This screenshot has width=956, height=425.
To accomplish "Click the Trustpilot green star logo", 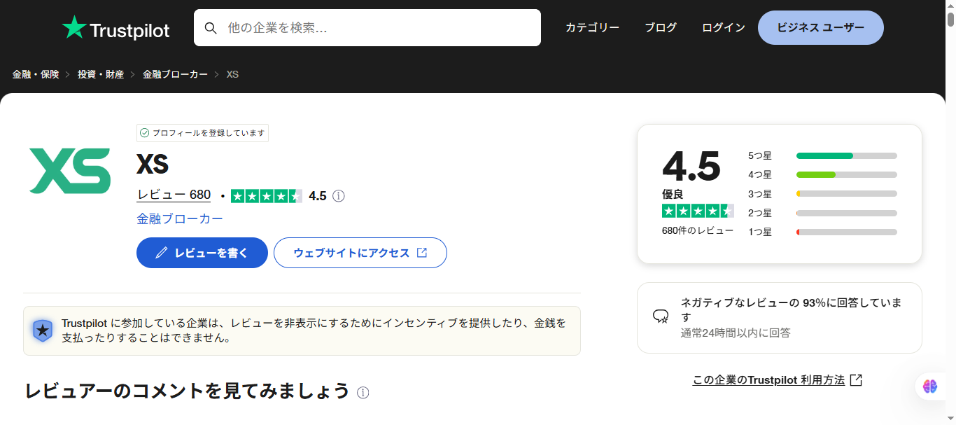I will click(73, 27).
